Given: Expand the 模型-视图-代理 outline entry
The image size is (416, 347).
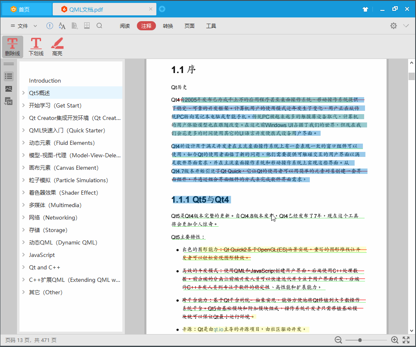Looking at the screenshot, I should point(24,155).
